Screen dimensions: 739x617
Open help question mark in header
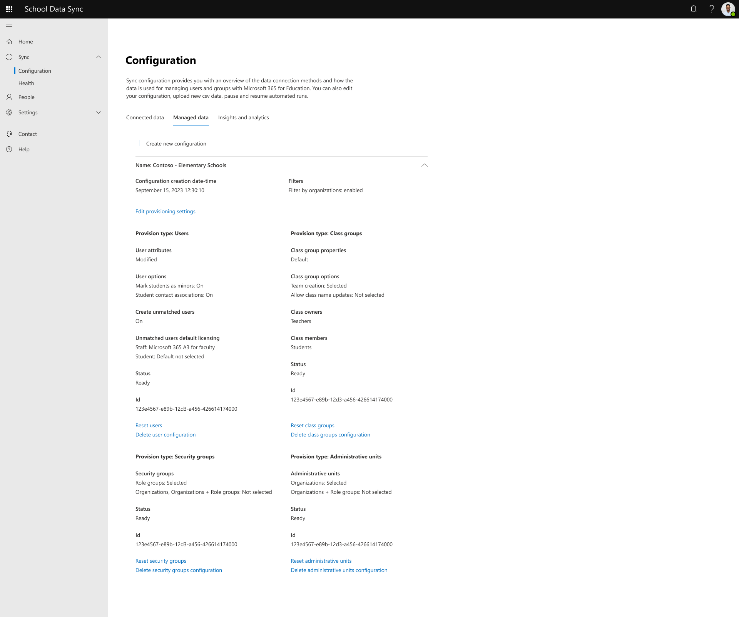pos(712,9)
